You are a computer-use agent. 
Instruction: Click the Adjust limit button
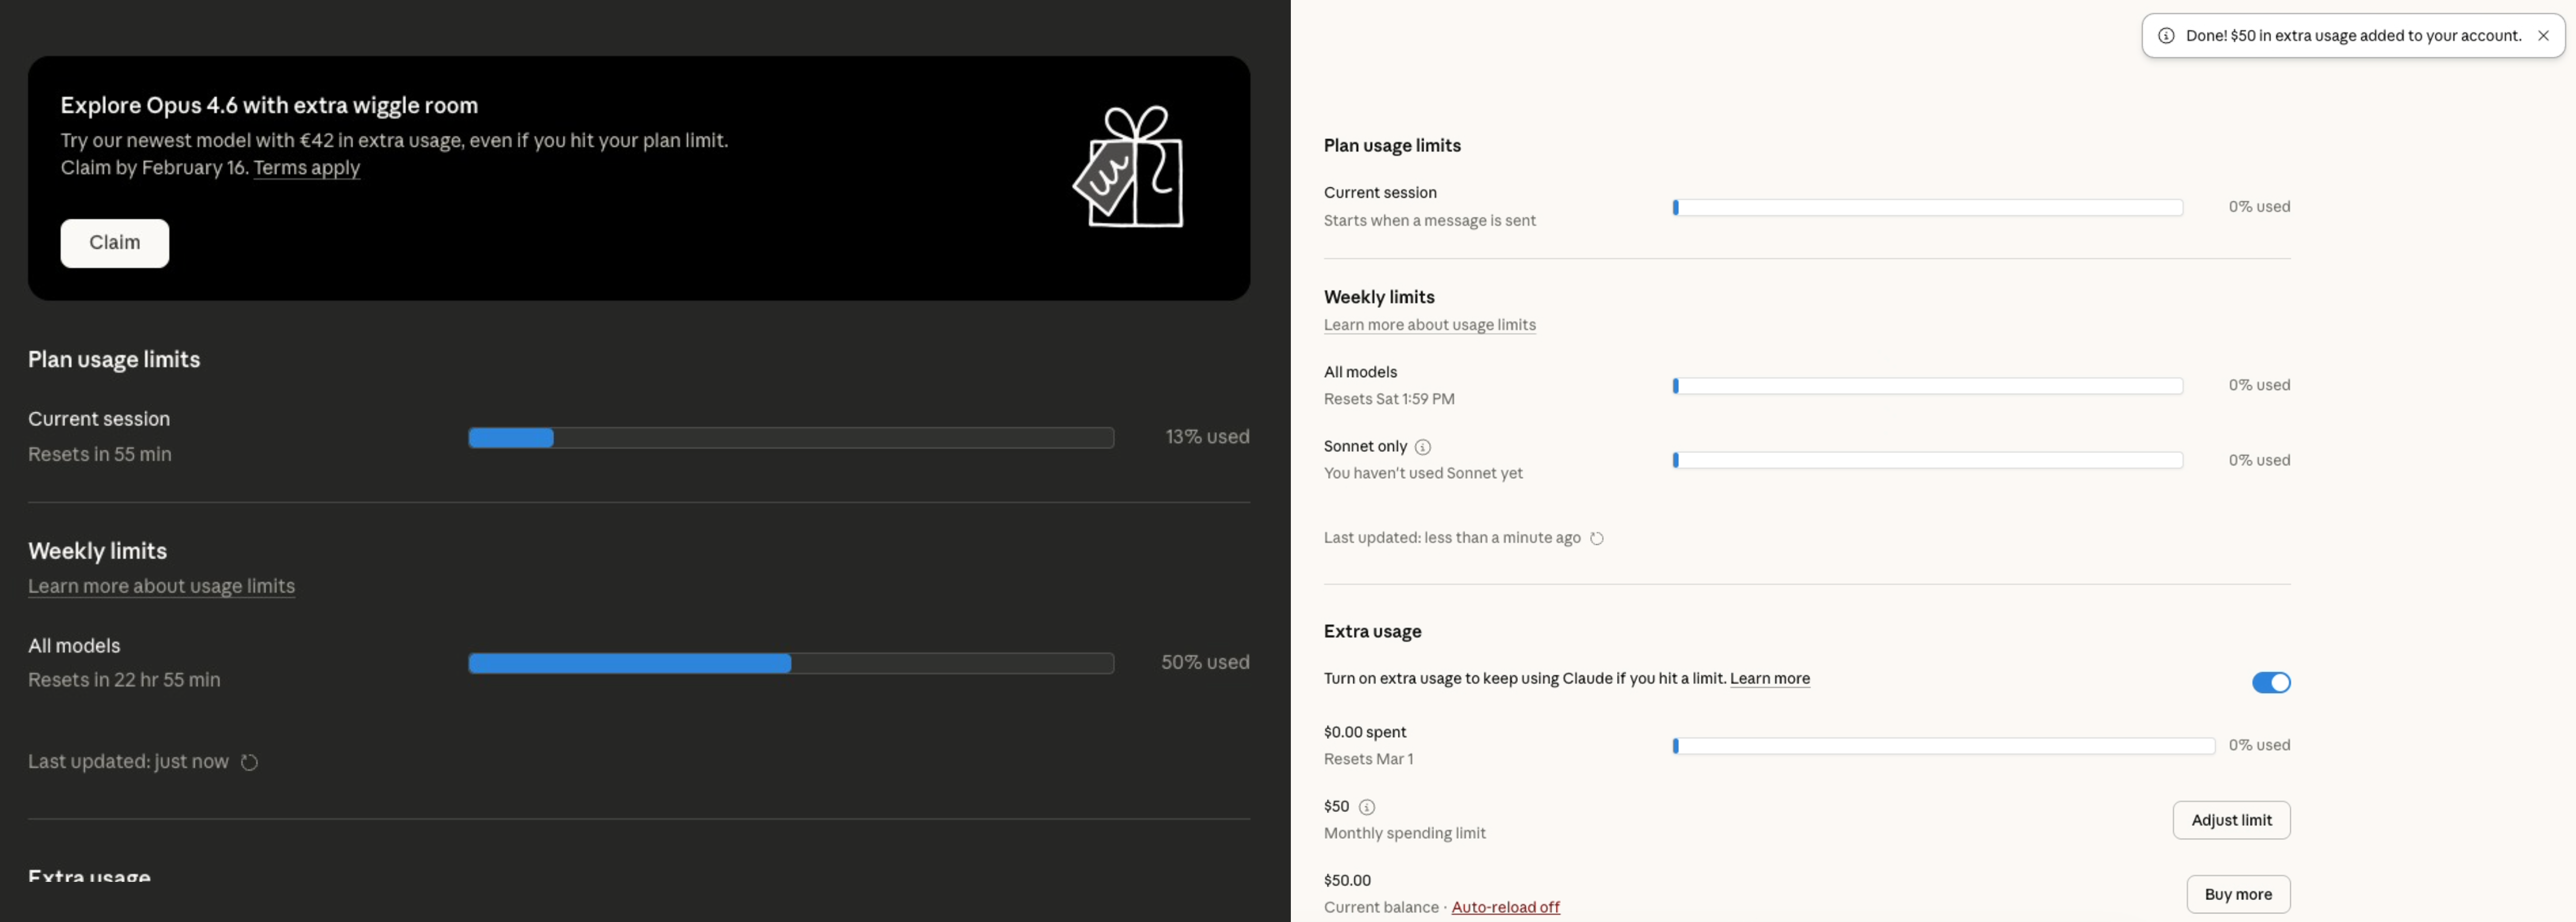click(x=2230, y=820)
